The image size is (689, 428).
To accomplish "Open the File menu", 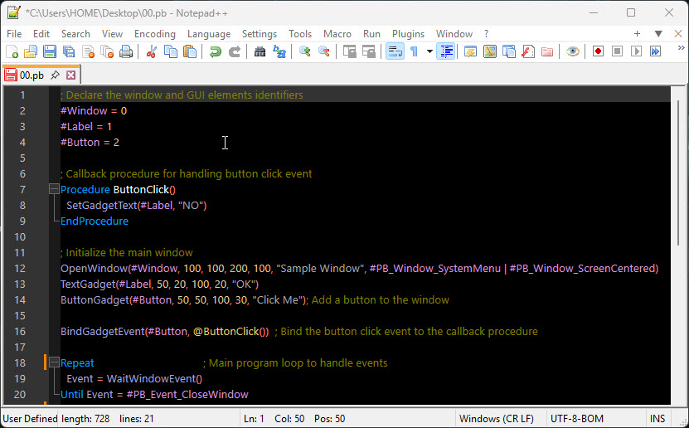I will [x=14, y=34].
